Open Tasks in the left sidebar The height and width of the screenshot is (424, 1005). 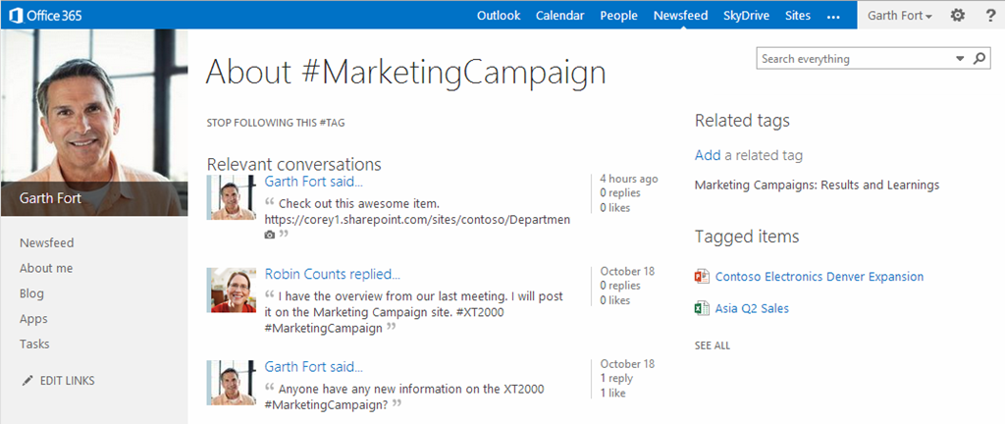[x=34, y=344]
